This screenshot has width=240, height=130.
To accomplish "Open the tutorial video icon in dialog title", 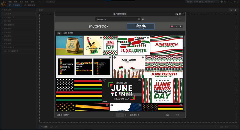I will (177, 14).
